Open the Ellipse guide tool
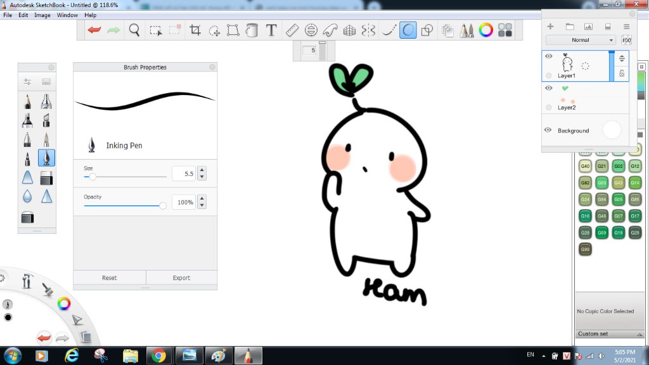The width and height of the screenshot is (649, 365). [x=311, y=30]
